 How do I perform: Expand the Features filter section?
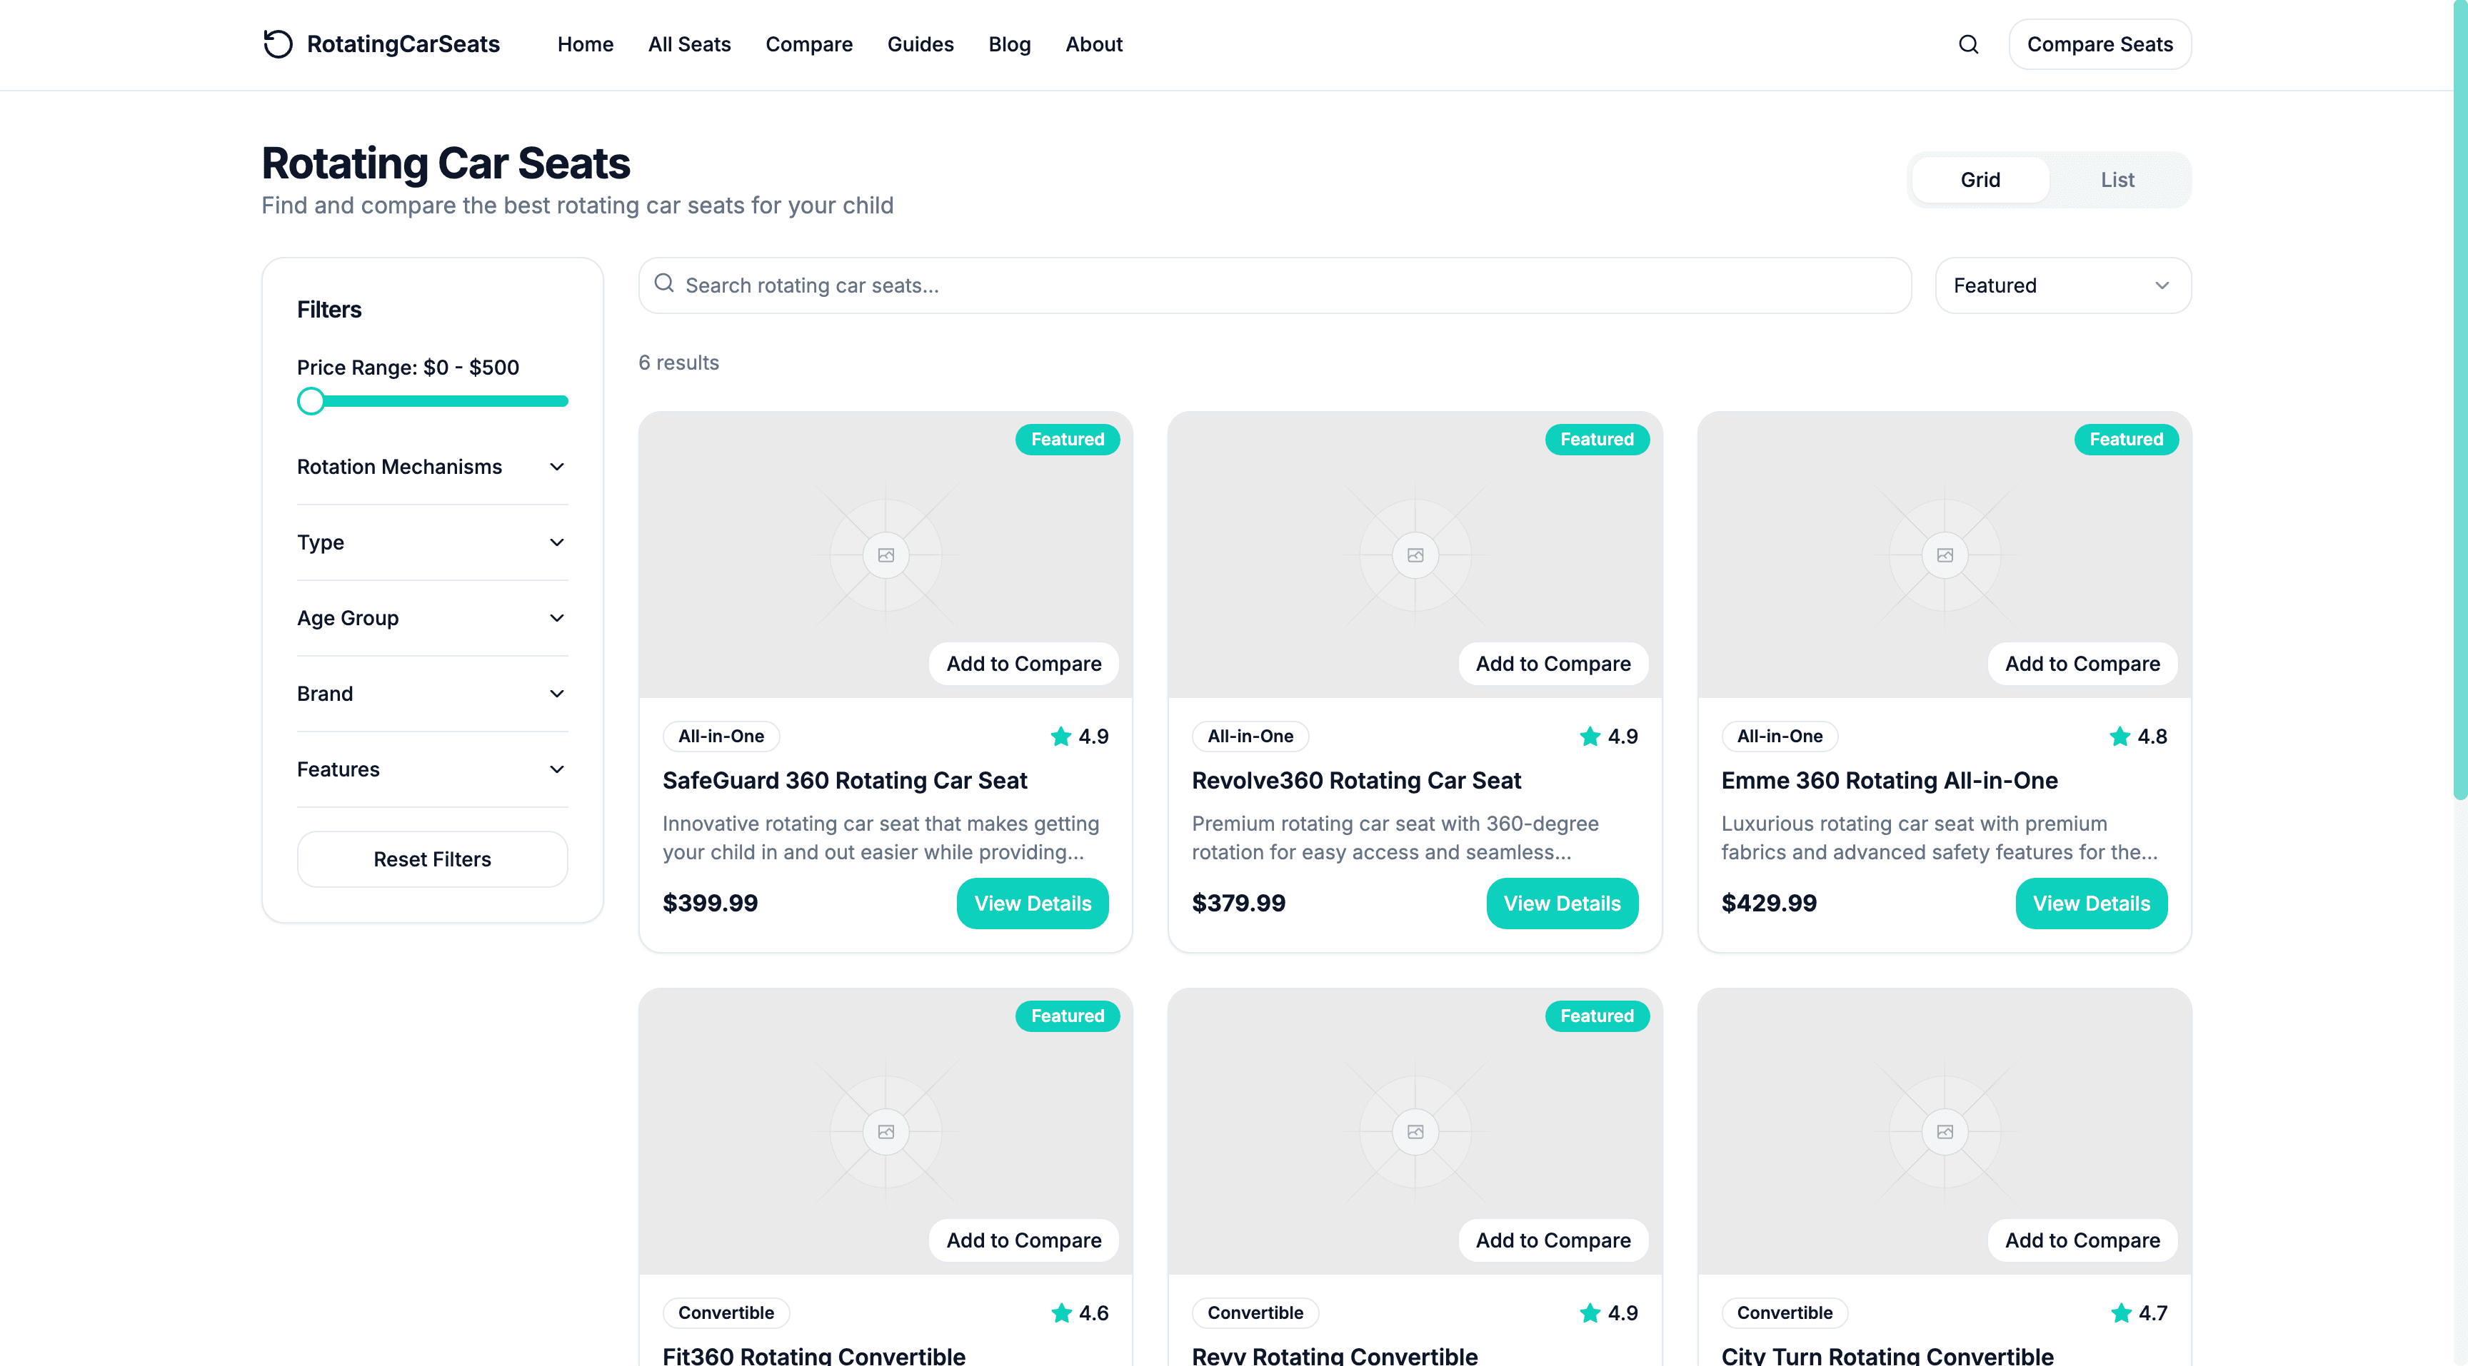(432, 769)
